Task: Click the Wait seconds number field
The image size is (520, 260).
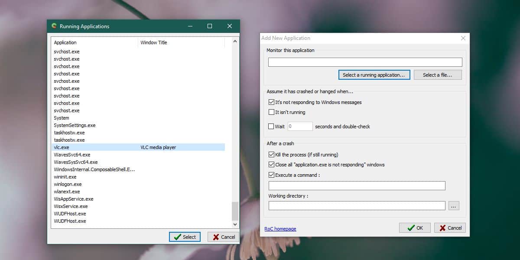Action: 300,127
